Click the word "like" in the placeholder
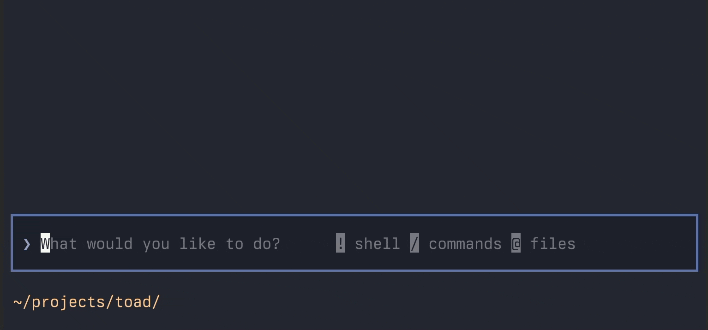 [198, 243]
